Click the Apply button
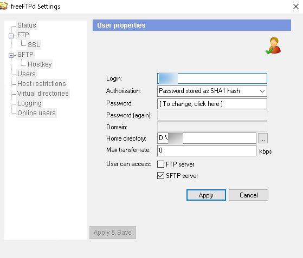Image resolution: width=303 pixels, height=258 pixels. pyautogui.click(x=206, y=195)
